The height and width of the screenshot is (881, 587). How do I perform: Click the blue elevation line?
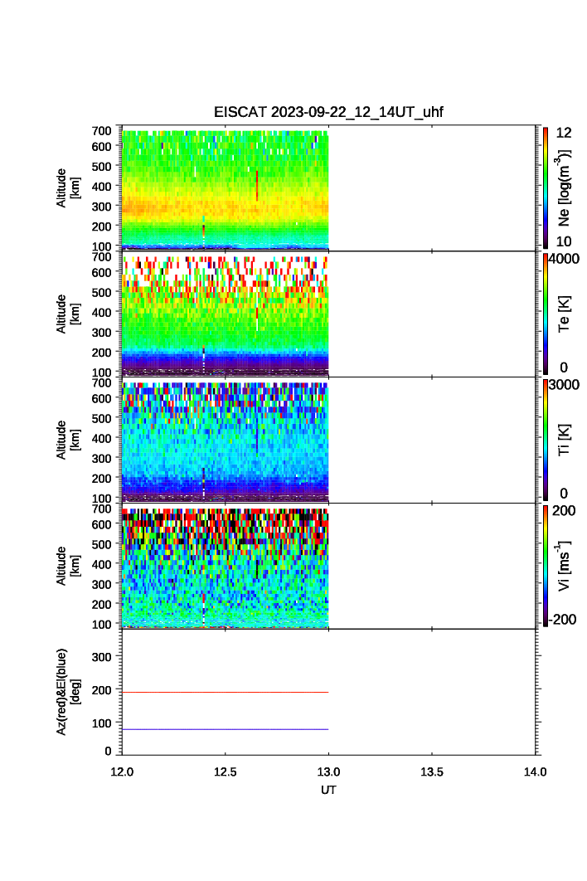(226, 729)
